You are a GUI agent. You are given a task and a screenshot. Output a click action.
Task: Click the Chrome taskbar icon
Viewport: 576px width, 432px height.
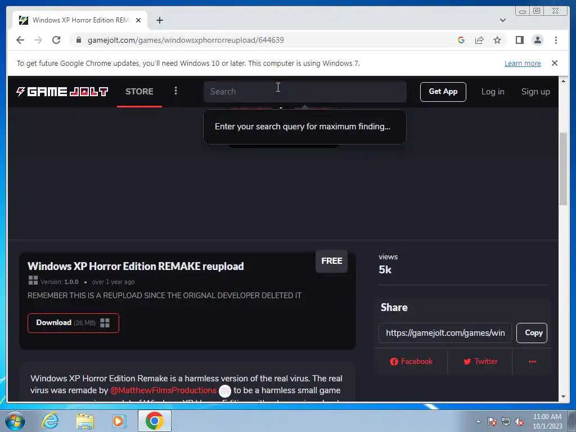point(155,421)
